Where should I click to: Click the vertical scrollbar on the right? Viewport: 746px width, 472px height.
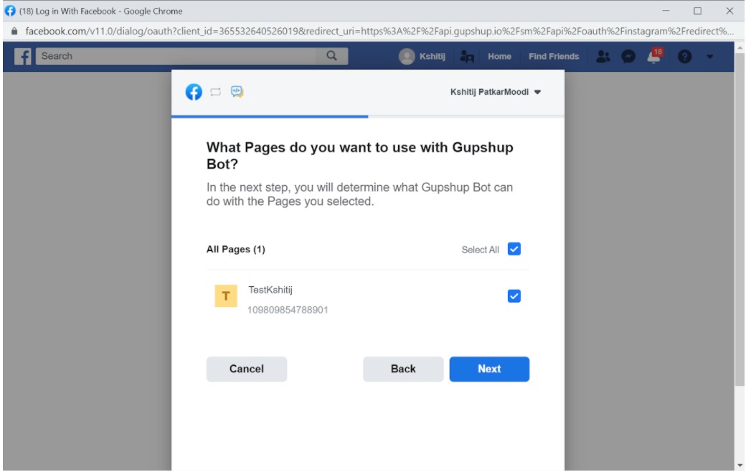point(740,220)
